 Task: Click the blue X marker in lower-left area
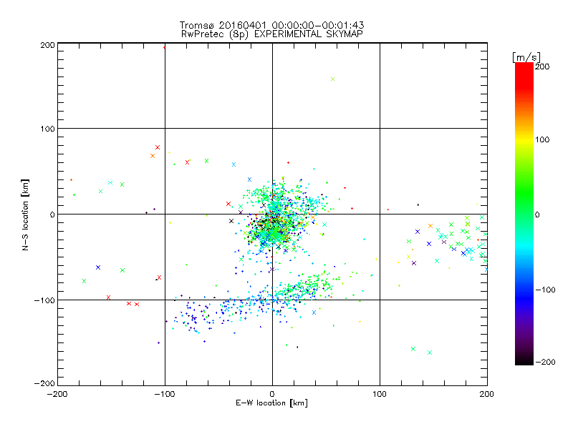coord(98,267)
